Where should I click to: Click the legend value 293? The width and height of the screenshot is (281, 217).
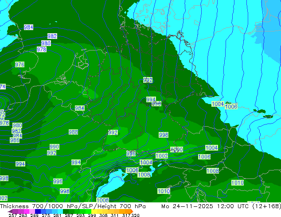pyautogui.click(x=81, y=215)
